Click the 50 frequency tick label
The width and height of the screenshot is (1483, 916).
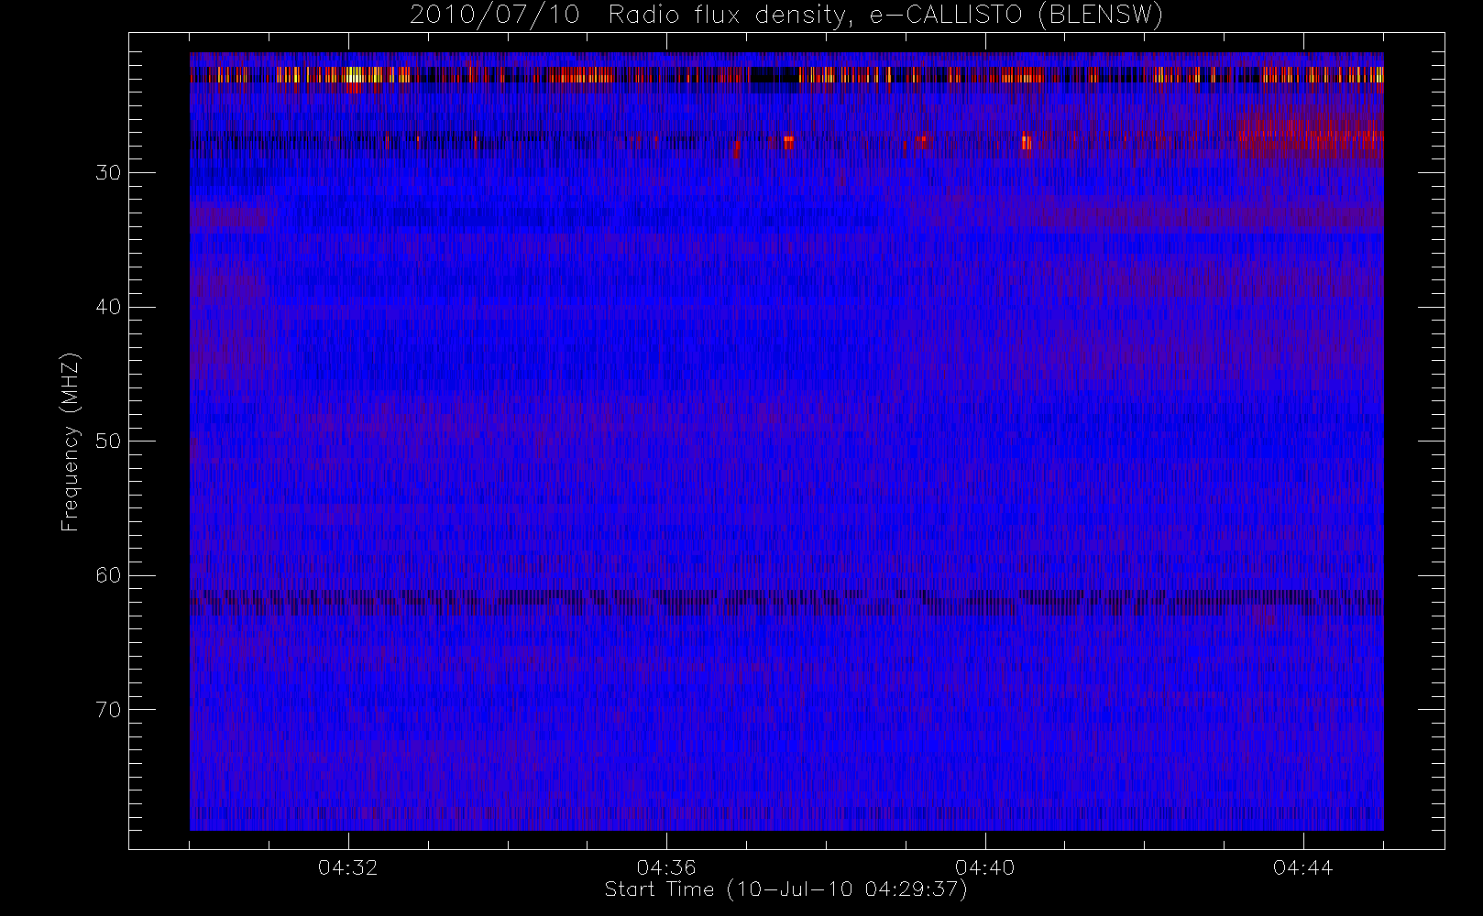point(108,441)
